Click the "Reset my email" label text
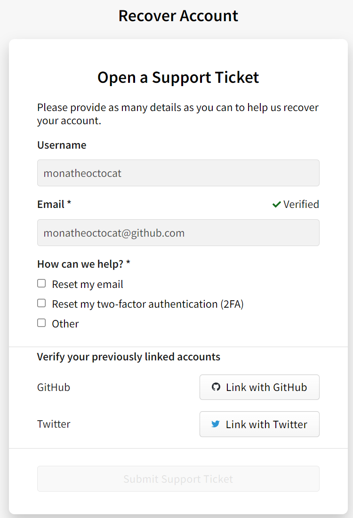 pos(88,284)
